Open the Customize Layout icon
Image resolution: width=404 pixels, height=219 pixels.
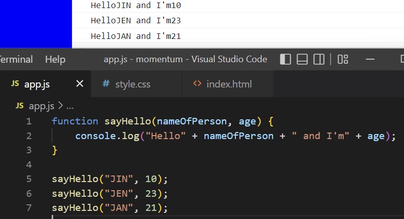[x=343, y=59]
